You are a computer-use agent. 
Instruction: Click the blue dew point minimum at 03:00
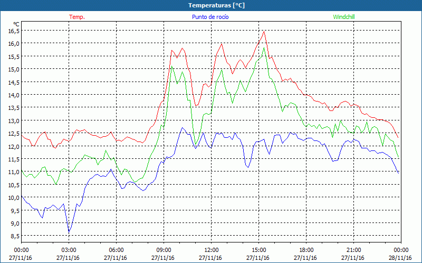coord(69,231)
